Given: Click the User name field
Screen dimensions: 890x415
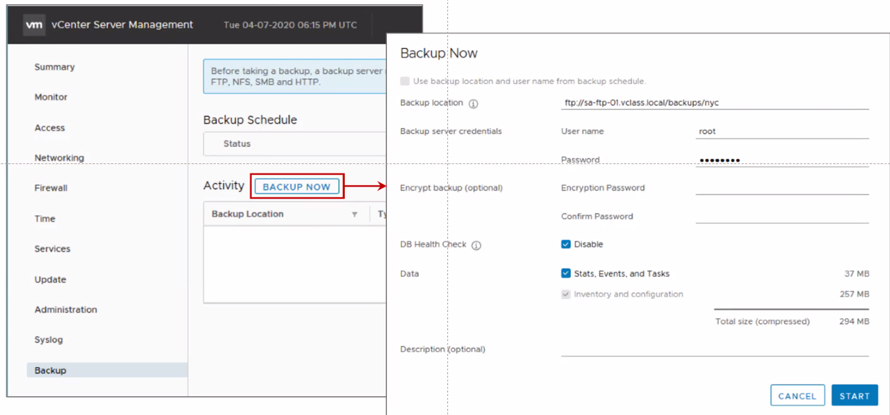Looking at the screenshot, I should 782,132.
